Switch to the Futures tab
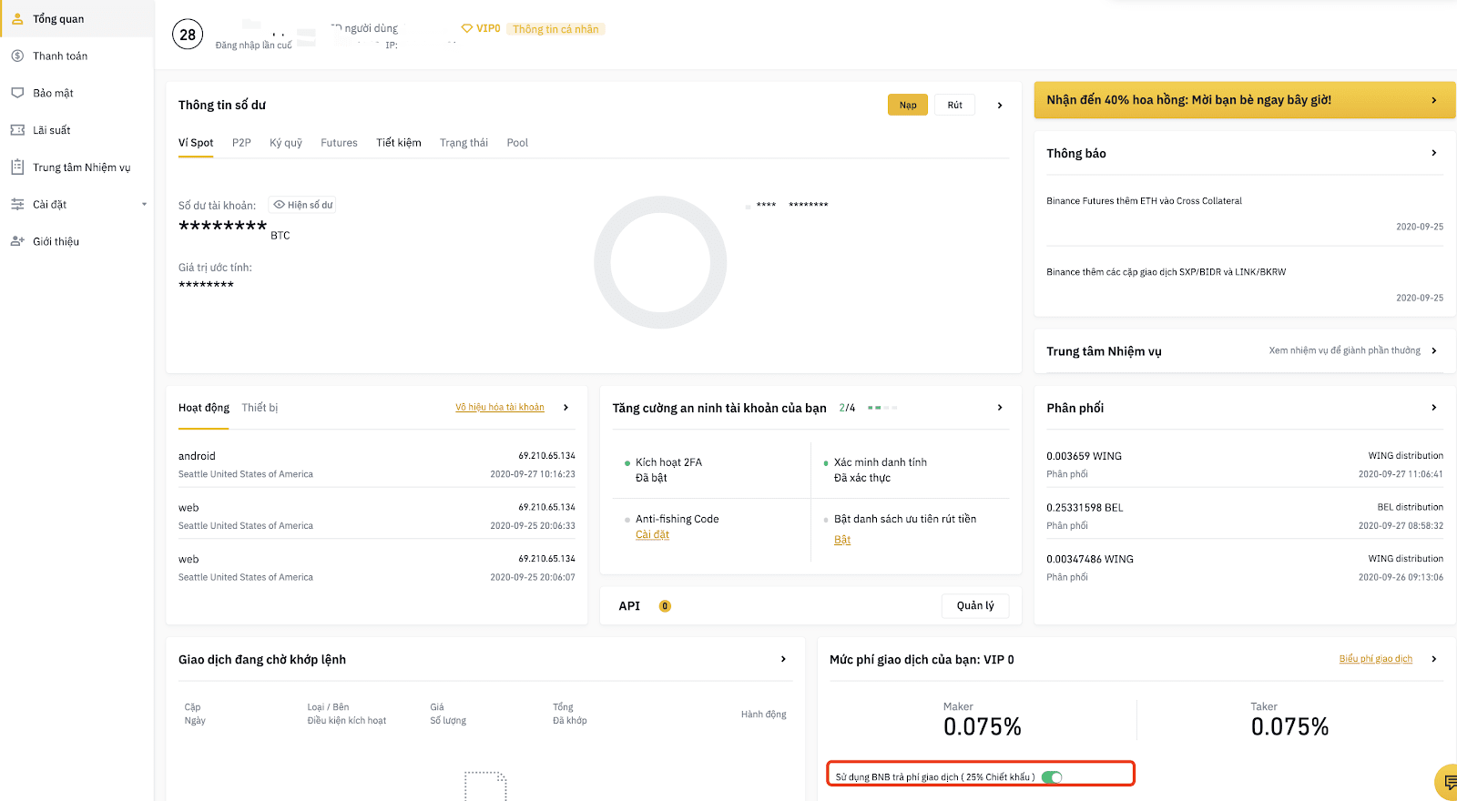This screenshot has height=801, width=1457. coord(339,143)
